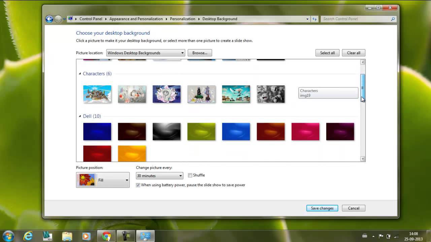Open the Change picture every dropdown

click(x=159, y=176)
